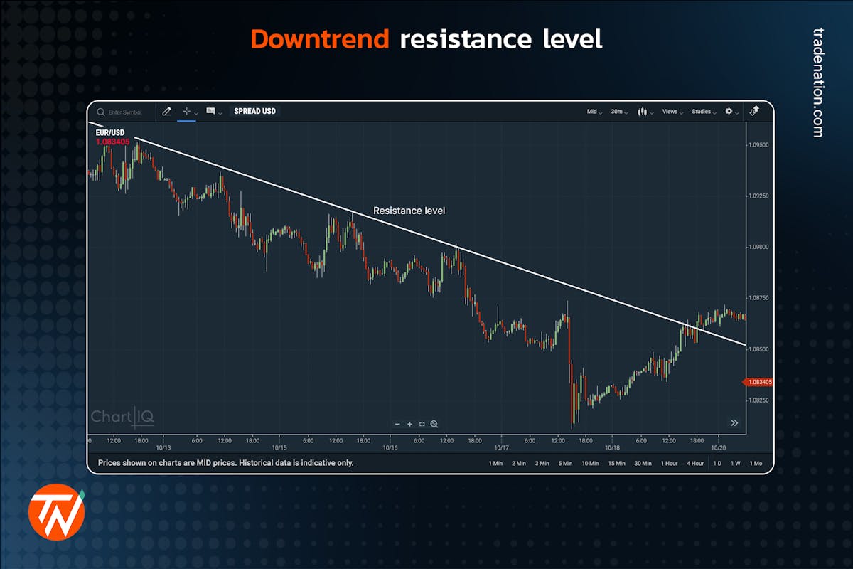Click the zoom-out minus control

point(398,424)
